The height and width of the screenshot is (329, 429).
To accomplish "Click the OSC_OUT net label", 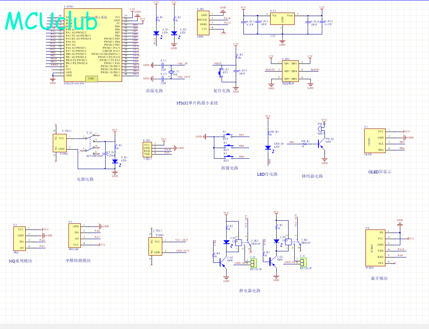I will [x=184, y=77].
